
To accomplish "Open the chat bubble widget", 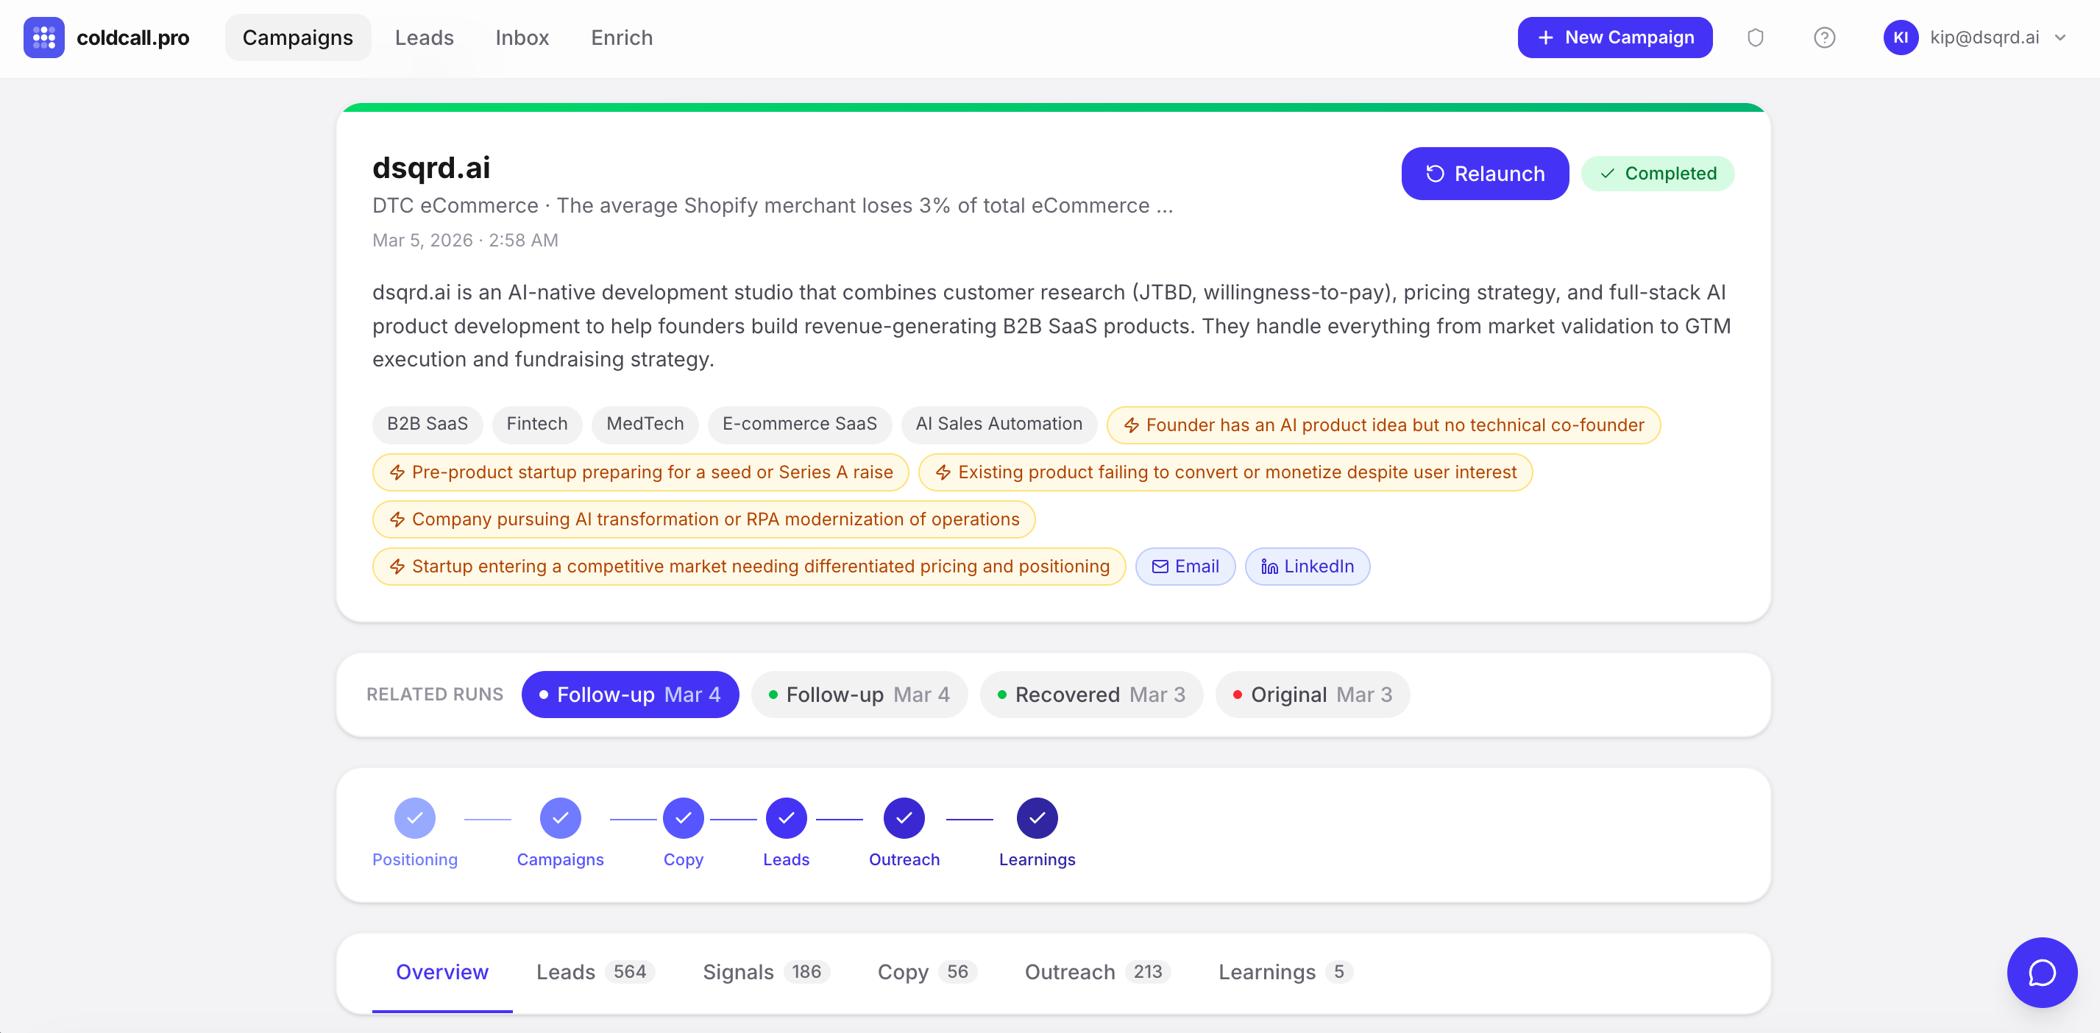I will click(2041, 972).
